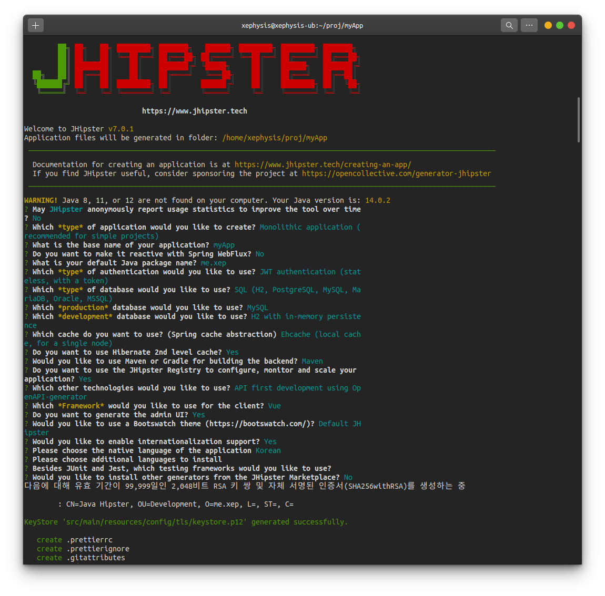Click the create .prettierrc line
The image size is (605, 596).
75,540
